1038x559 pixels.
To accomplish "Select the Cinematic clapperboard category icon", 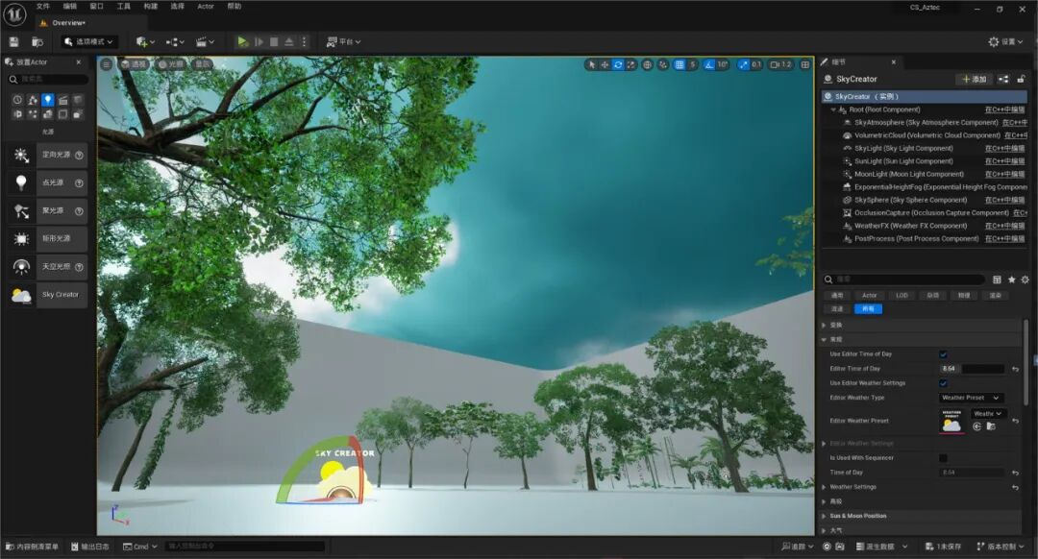I will [62, 100].
